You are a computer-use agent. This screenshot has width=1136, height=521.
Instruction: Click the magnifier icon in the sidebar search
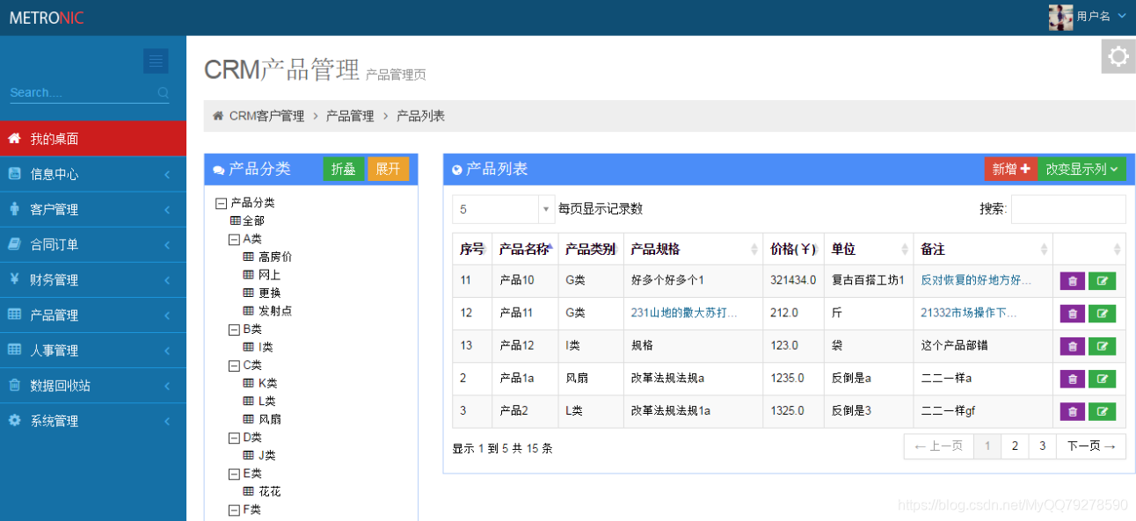pos(163,92)
